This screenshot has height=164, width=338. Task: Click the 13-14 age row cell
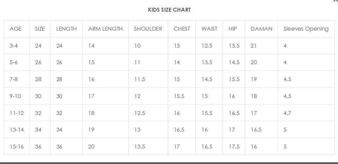[17, 130]
